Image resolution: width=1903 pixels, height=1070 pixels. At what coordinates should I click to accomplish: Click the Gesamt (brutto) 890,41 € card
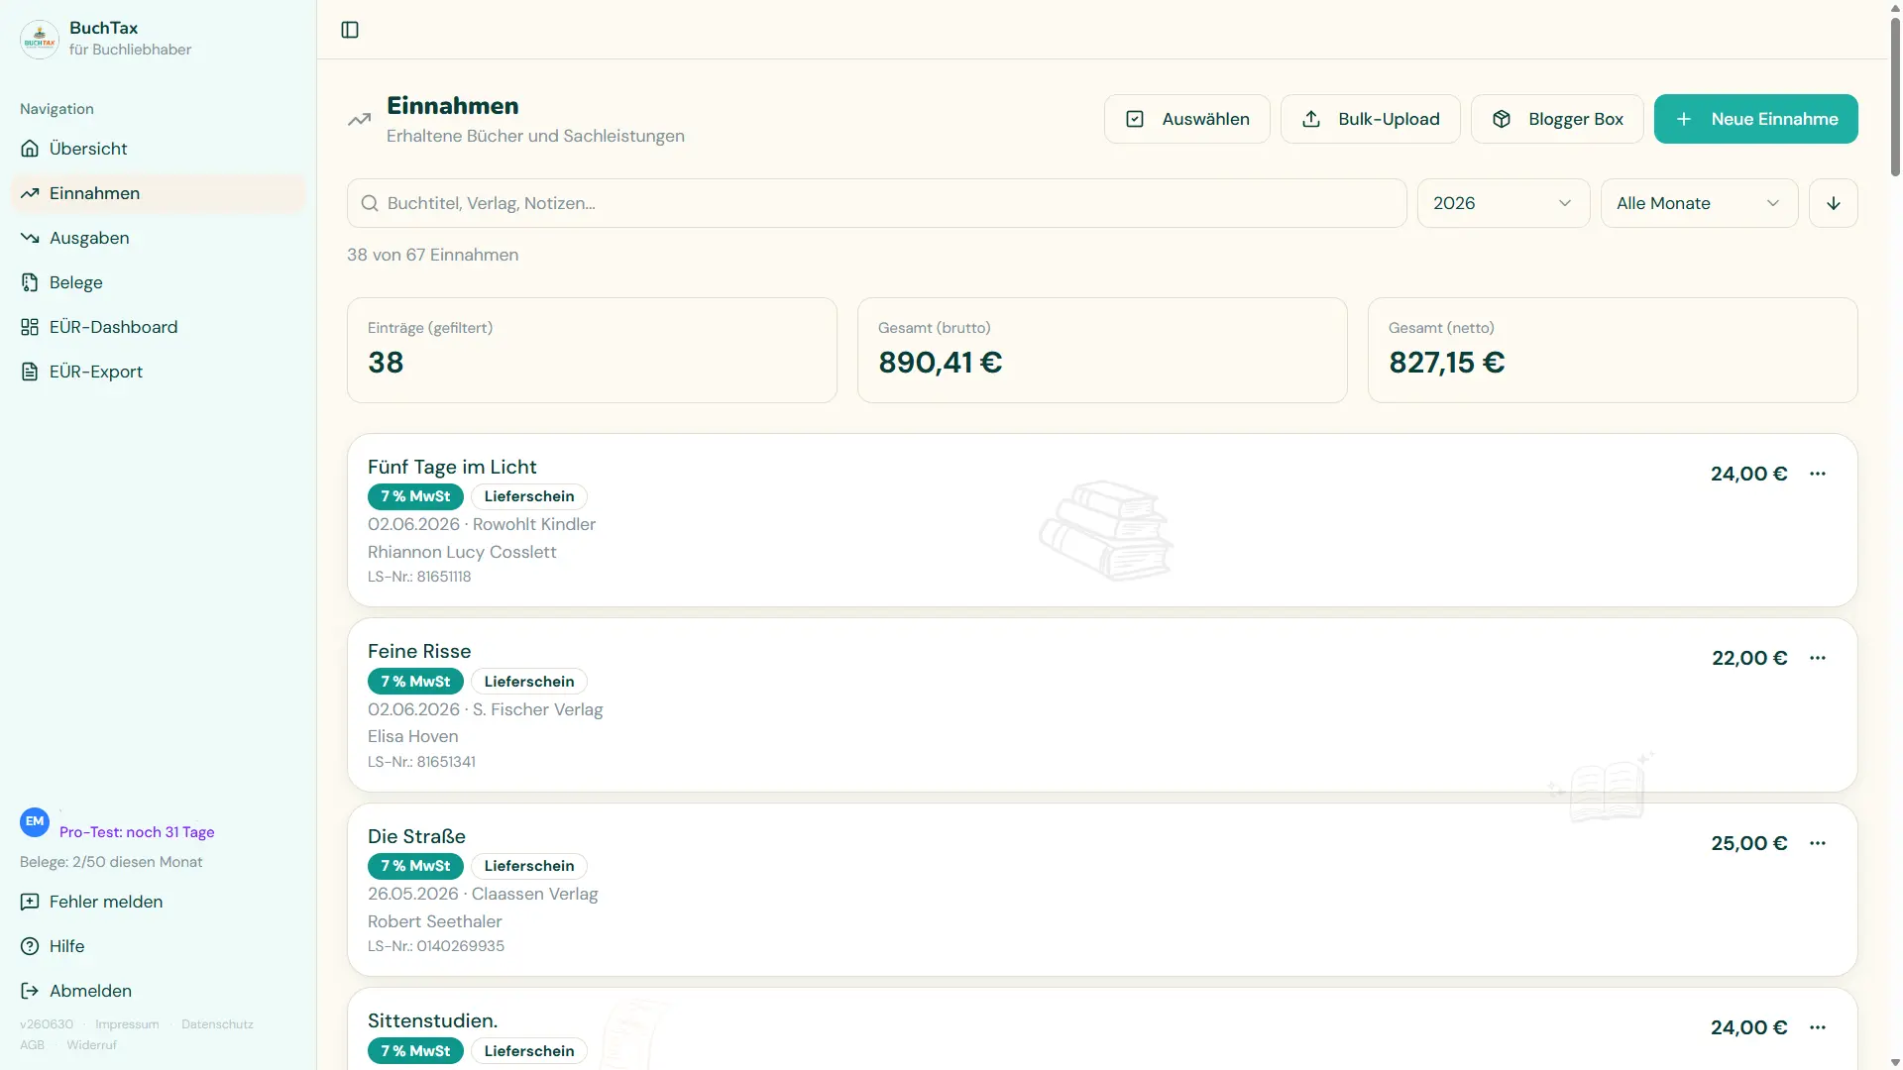click(1102, 350)
